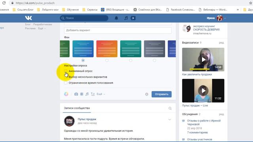
Task: Click the article text-format icon in post toolbar
Action: [93, 94]
